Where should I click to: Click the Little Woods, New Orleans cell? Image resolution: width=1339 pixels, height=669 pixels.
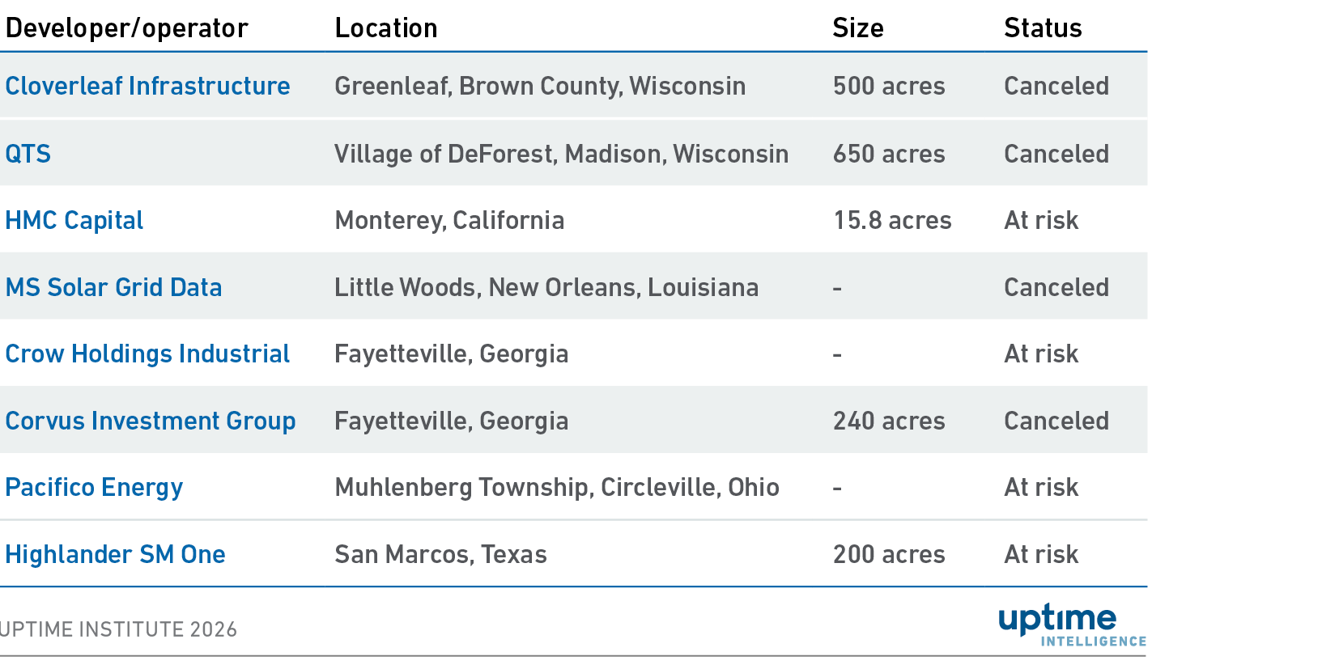pos(546,287)
